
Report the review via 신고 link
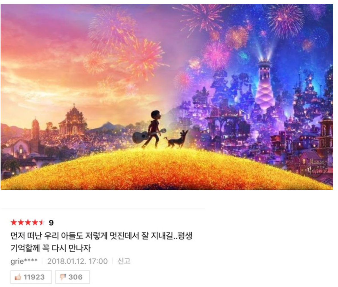point(124,261)
